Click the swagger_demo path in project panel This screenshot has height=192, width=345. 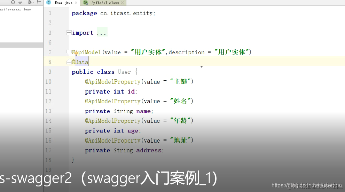[x=15, y=9]
